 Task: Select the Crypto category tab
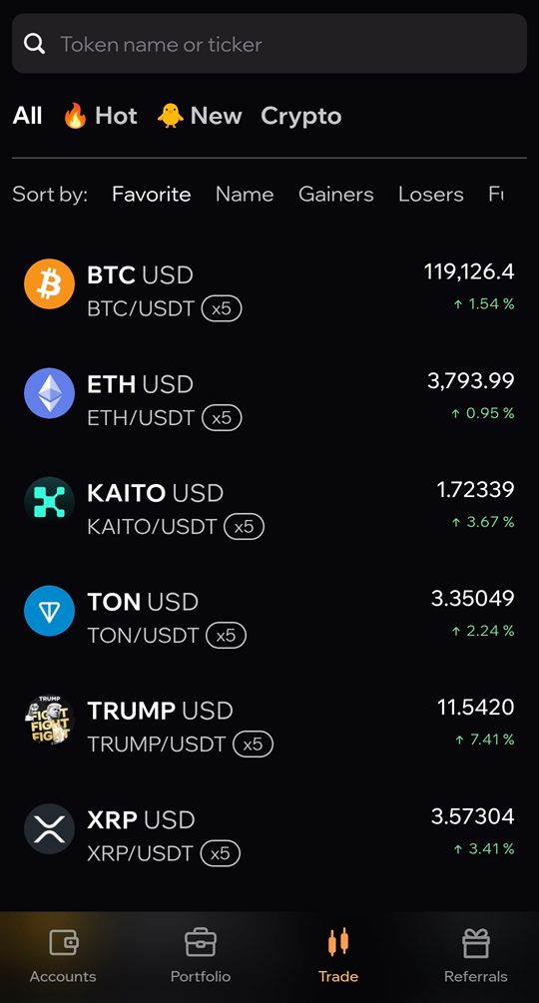click(x=301, y=117)
